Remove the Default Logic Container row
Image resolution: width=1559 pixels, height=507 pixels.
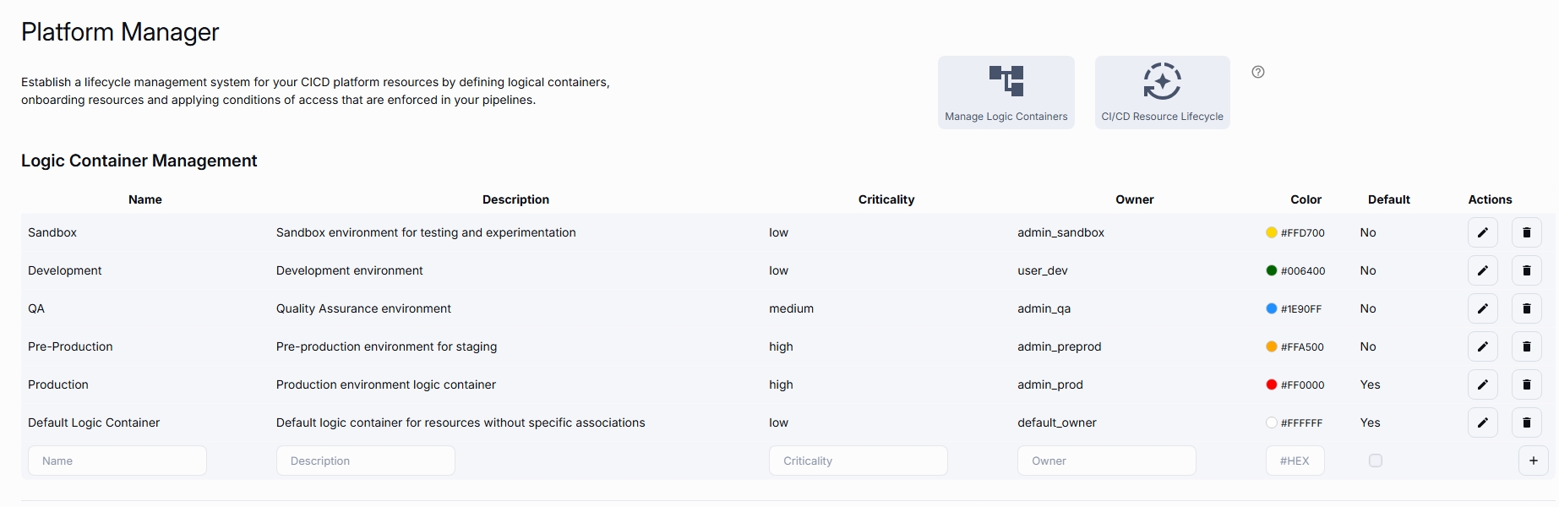(x=1526, y=422)
